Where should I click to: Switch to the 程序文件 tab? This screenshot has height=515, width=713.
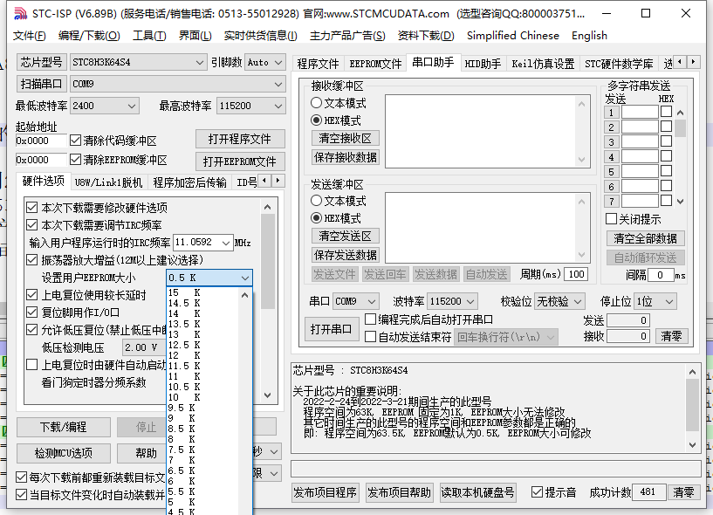coord(318,64)
